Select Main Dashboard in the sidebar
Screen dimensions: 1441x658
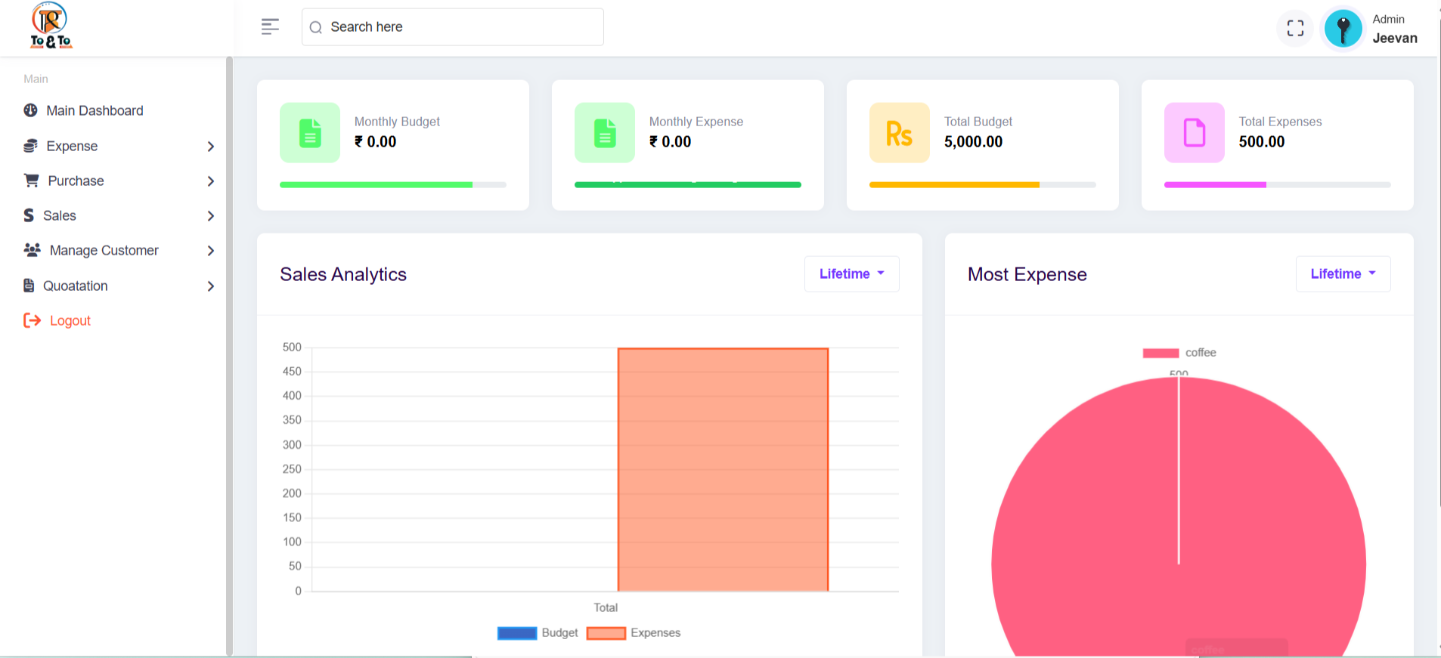tap(95, 111)
